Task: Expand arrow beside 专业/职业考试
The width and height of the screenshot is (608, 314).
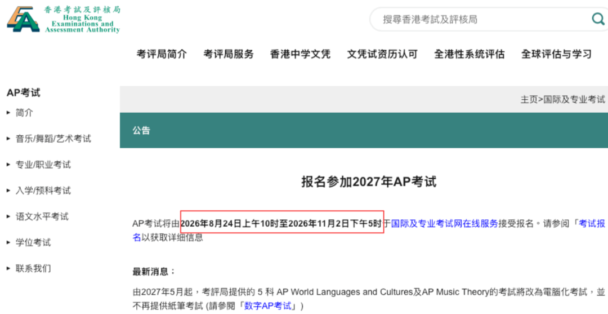Action: click(8, 165)
